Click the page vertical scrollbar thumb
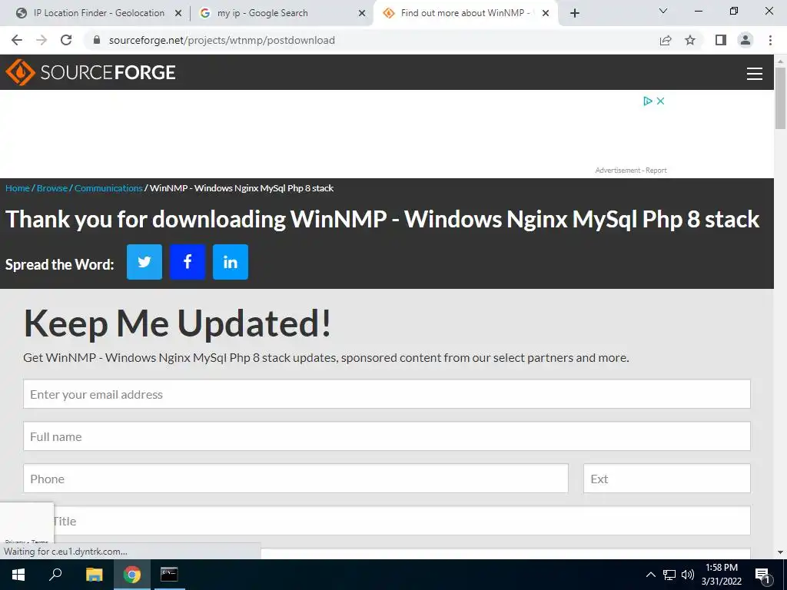Screen dimensions: 787x590 click(x=781, y=98)
